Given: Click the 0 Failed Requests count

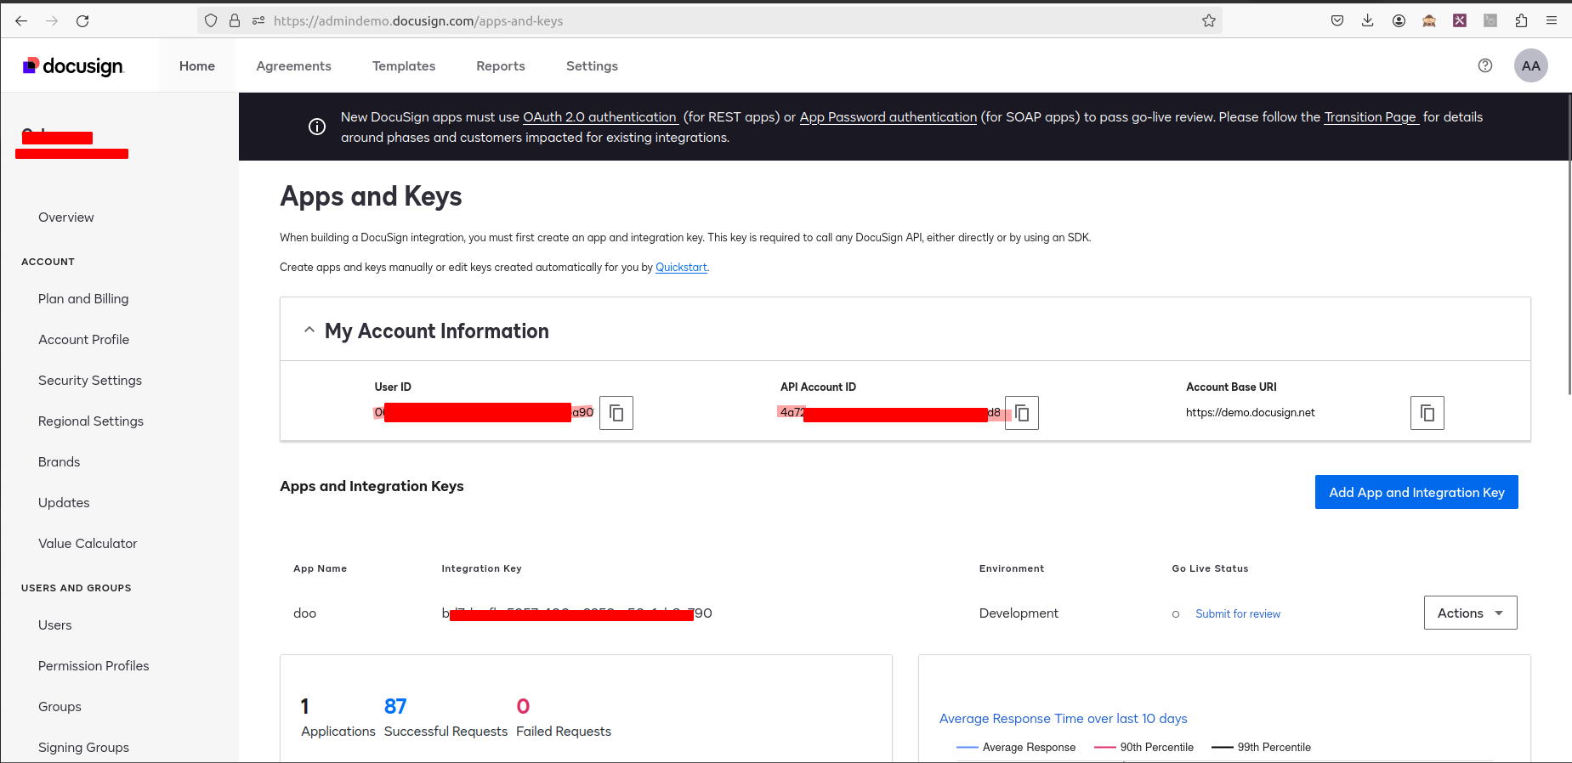Looking at the screenshot, I should [523, 706].
